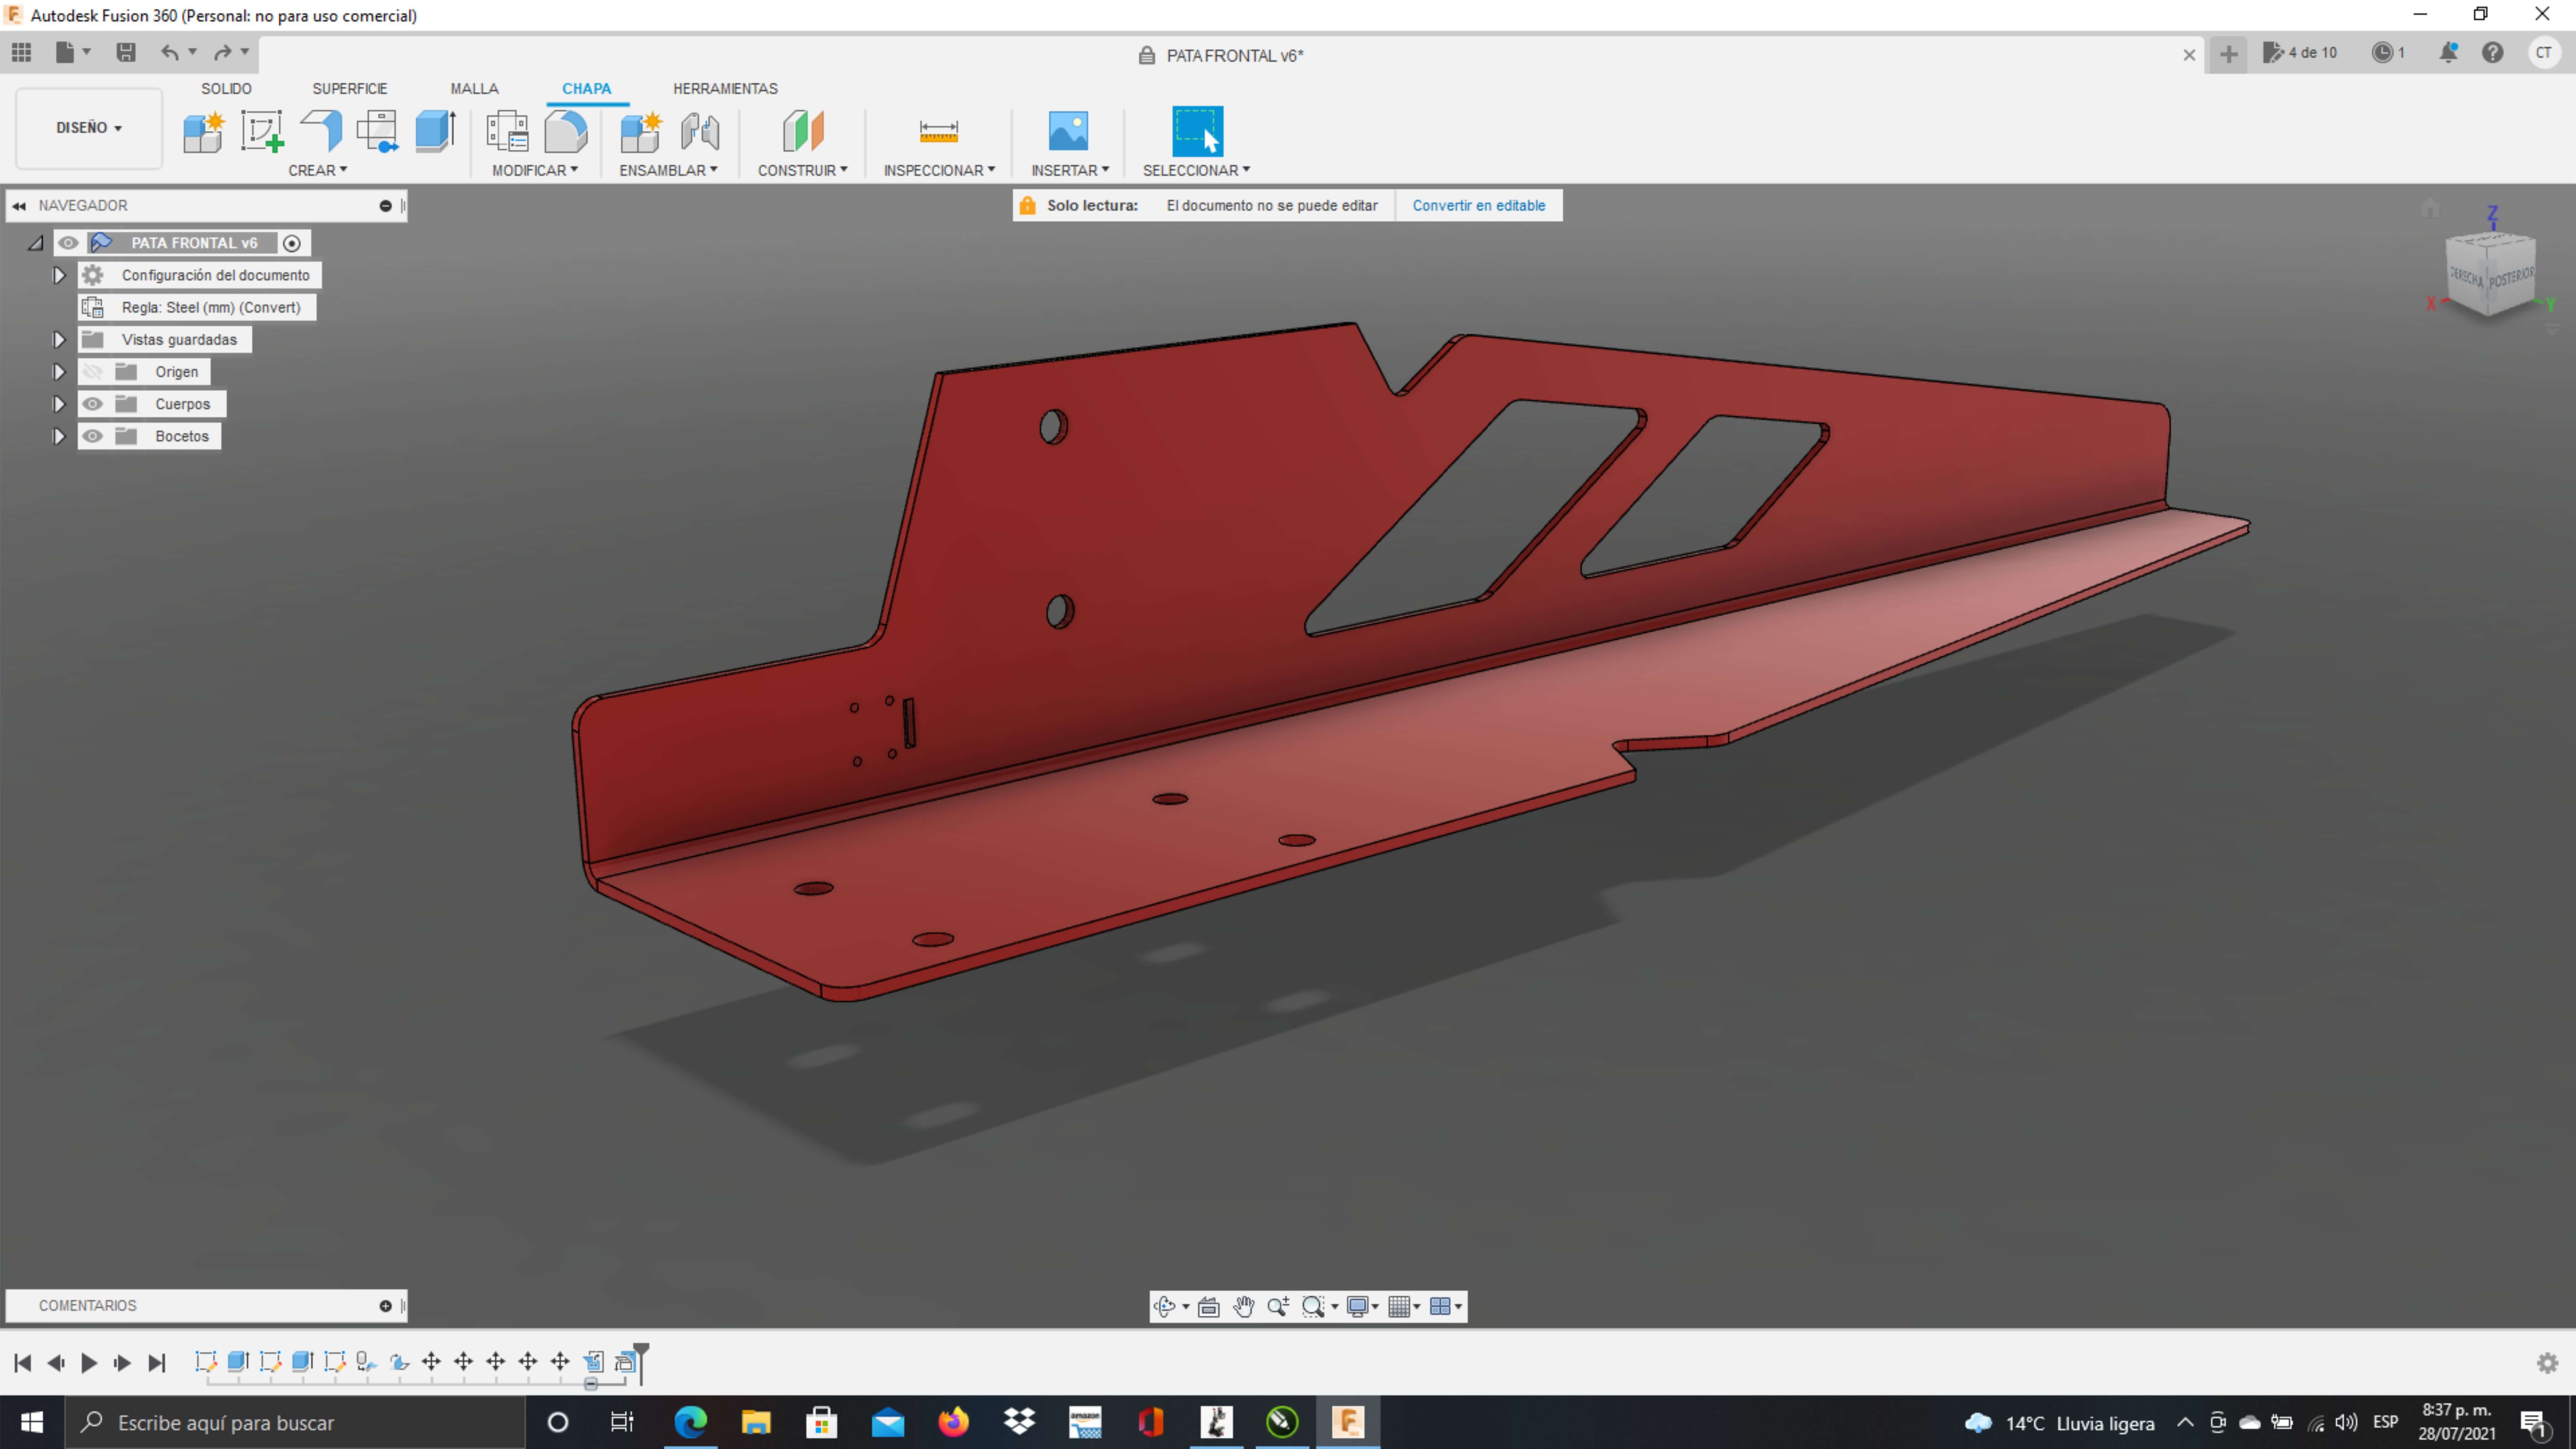This screenshot has width=2576, height=1449.
Task: Jump to timeline start button
Action: (x=23, y=1363)
